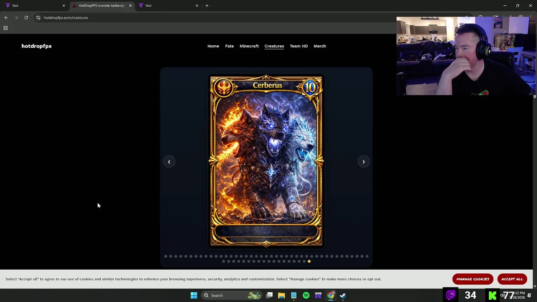The image size is (537, 302).
Task: Open the Home nav link
Action: (213, 46)
